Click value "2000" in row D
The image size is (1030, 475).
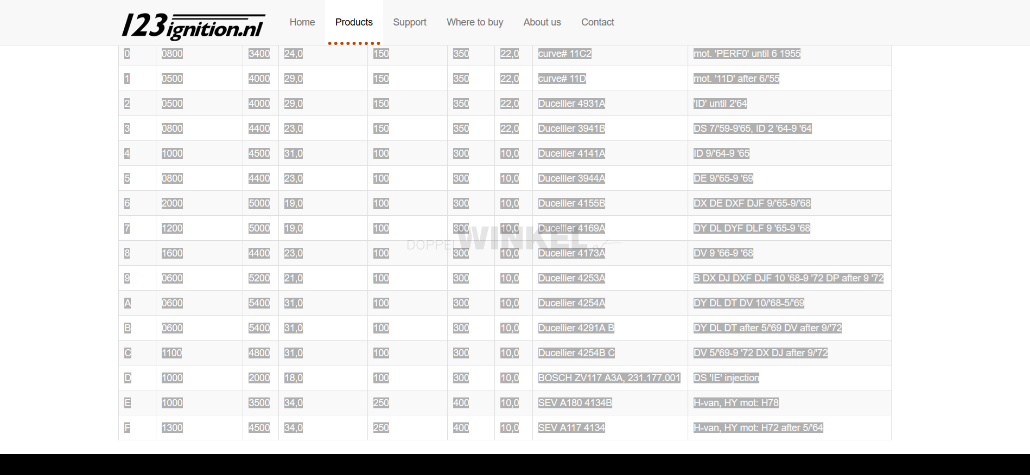coord(259,378)
